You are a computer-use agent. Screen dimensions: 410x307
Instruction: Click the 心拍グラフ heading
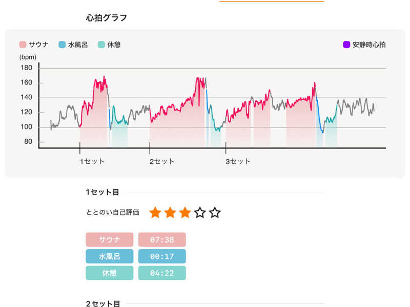point(107,18)
